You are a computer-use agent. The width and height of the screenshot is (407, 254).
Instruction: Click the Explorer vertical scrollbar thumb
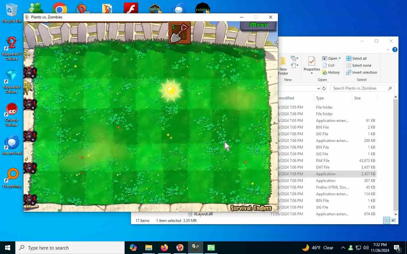(396, 155)
